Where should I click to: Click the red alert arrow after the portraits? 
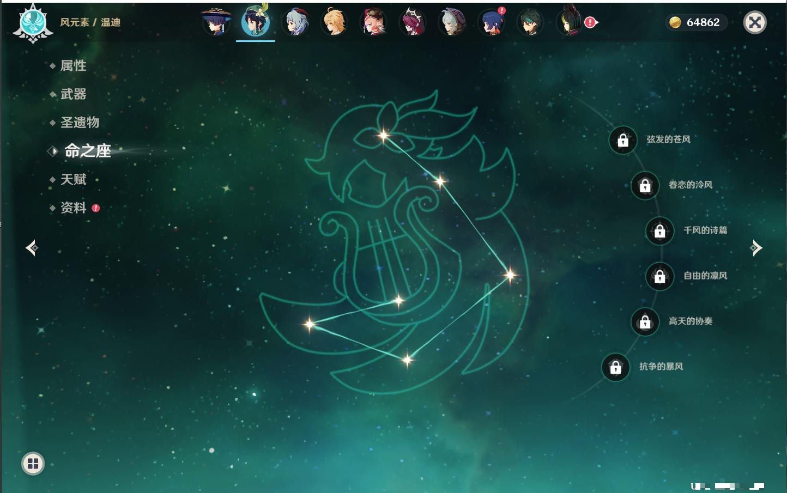pos(591,22)
